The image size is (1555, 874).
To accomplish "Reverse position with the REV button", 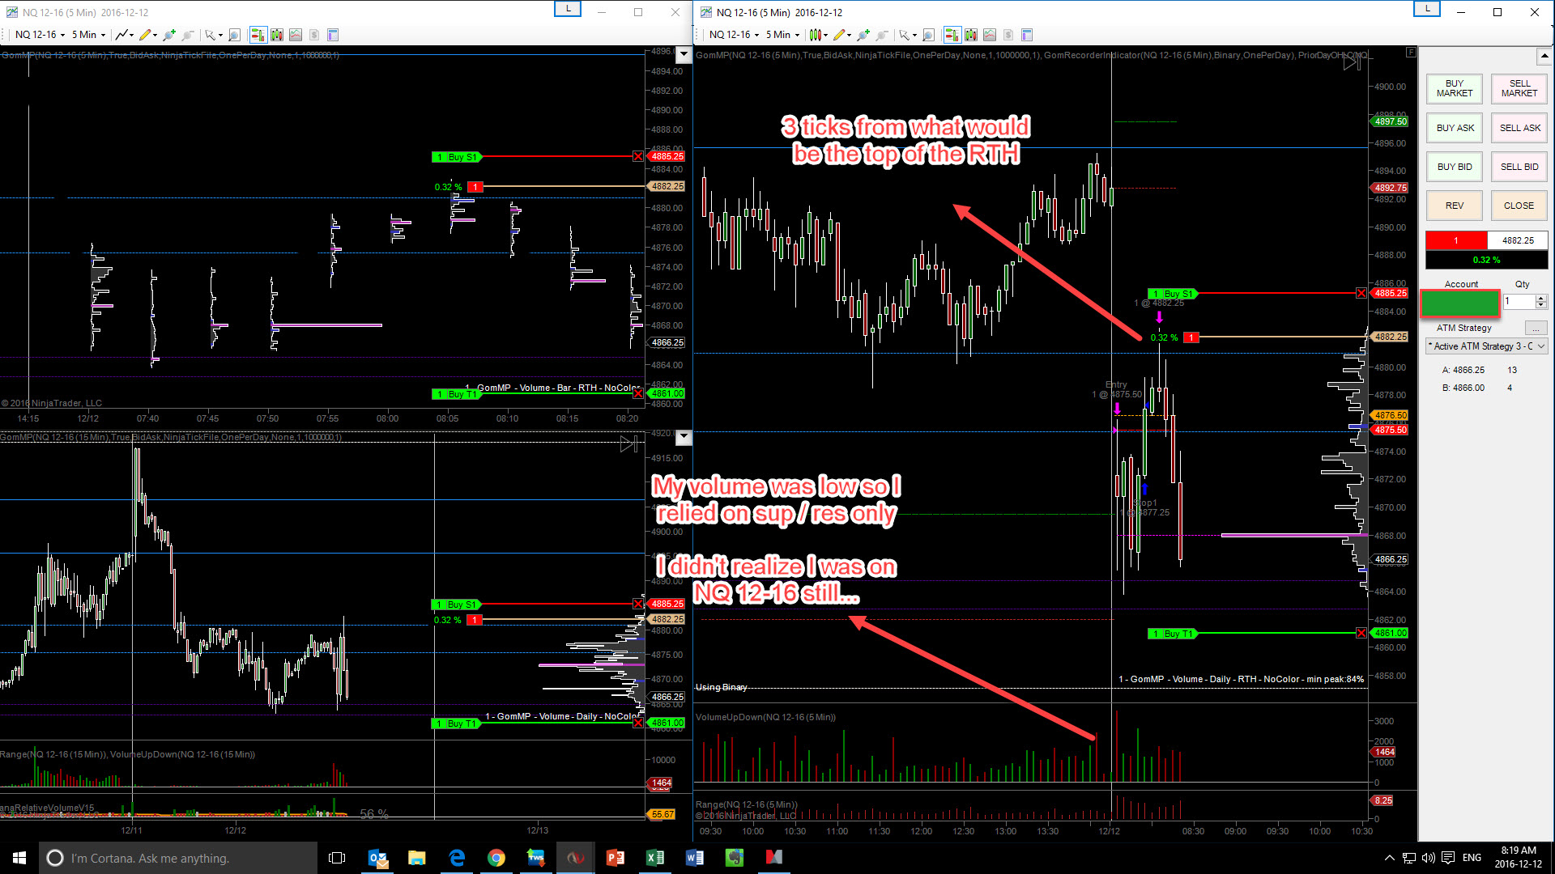I will coord(1455,206).
